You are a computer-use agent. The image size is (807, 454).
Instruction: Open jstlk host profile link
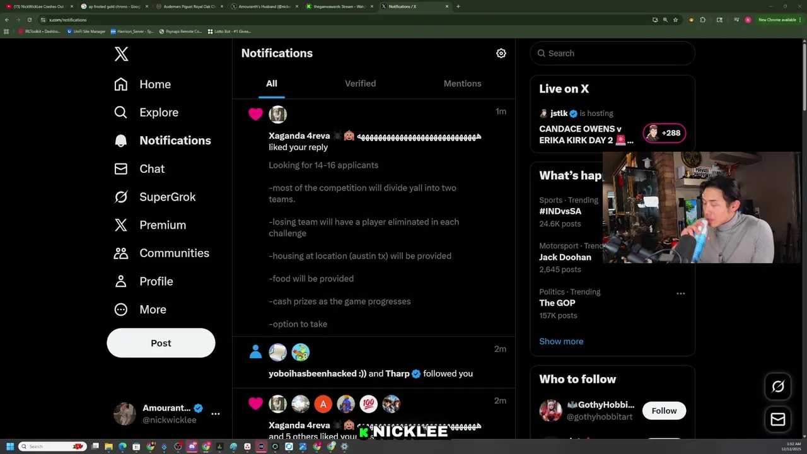[x=559, y=113]
